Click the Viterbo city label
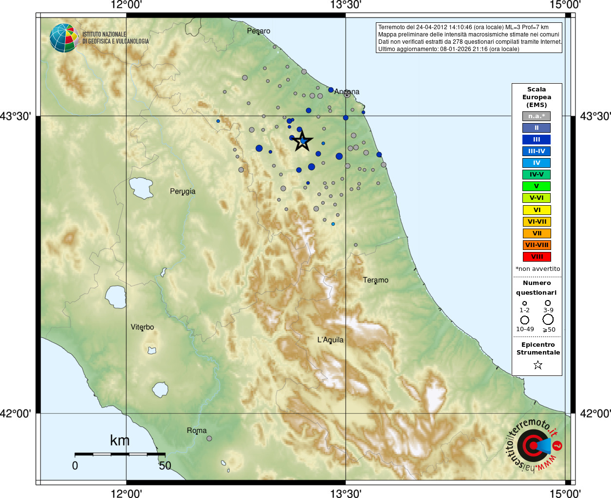 142,327
